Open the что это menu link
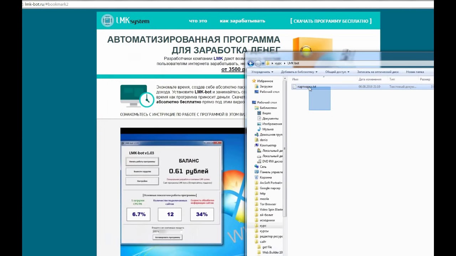456x256 pixels. click(x=198, y=21)
